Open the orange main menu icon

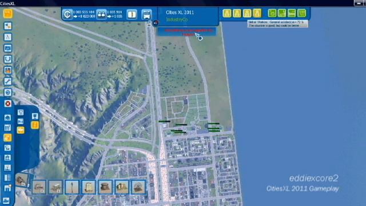point(7,14)
